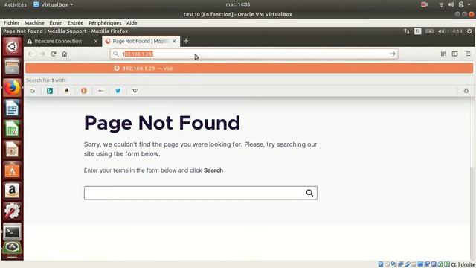
Task: Open the Périphériques menu
Action: [x=105, y=23]
